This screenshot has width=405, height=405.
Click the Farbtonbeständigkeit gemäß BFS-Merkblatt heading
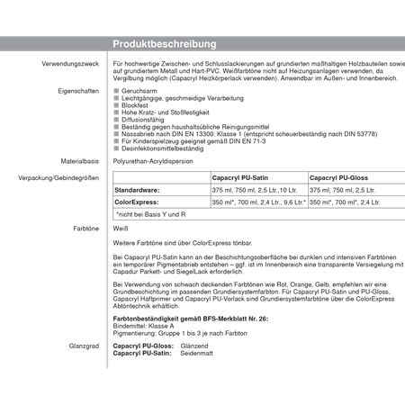click(x=191, y=319)
